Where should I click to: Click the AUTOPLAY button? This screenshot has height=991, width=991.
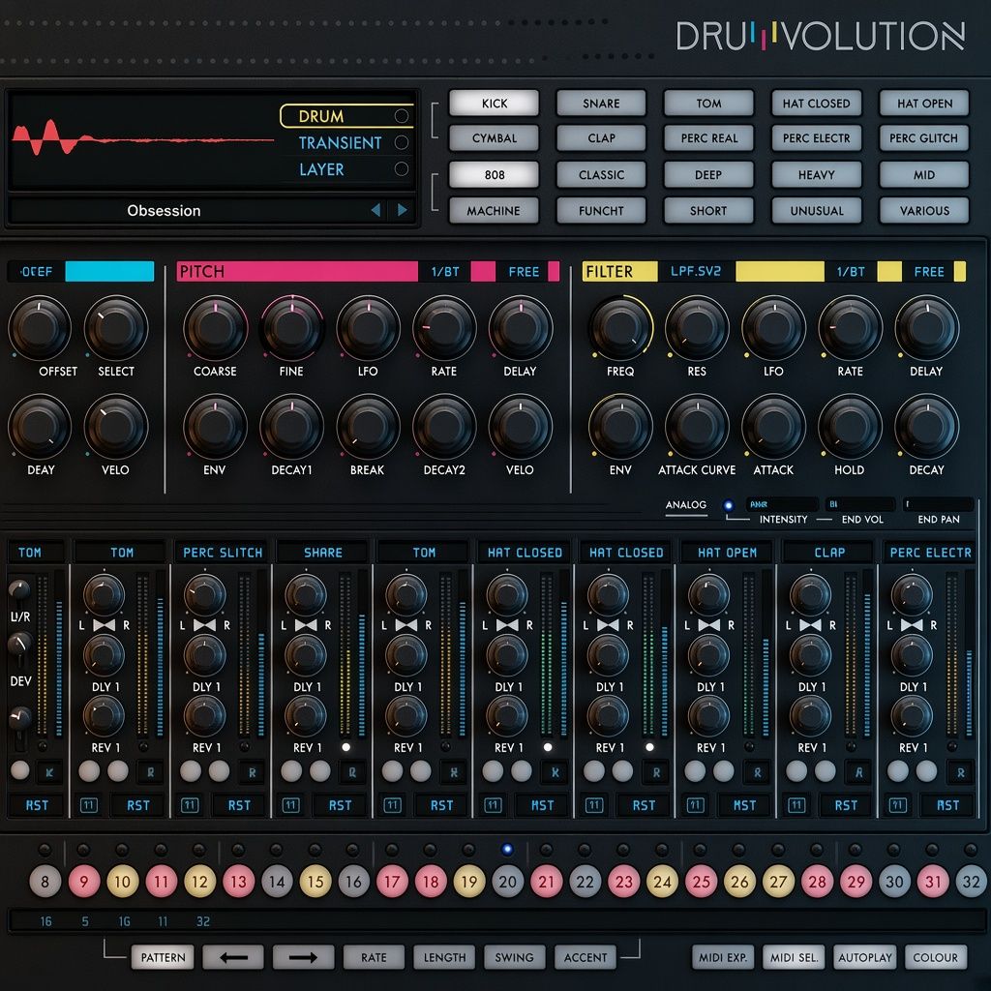click(x=864, y=957)
